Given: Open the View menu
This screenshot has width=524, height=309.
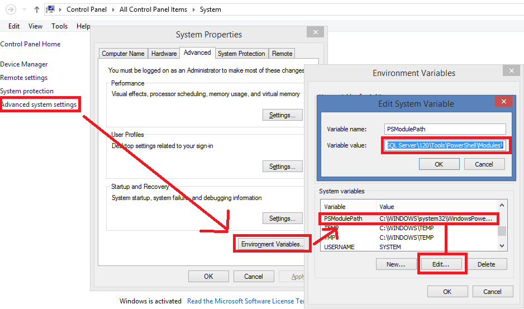Looking at the screenshot, I should pyautogui.click(x=35, y=26).
